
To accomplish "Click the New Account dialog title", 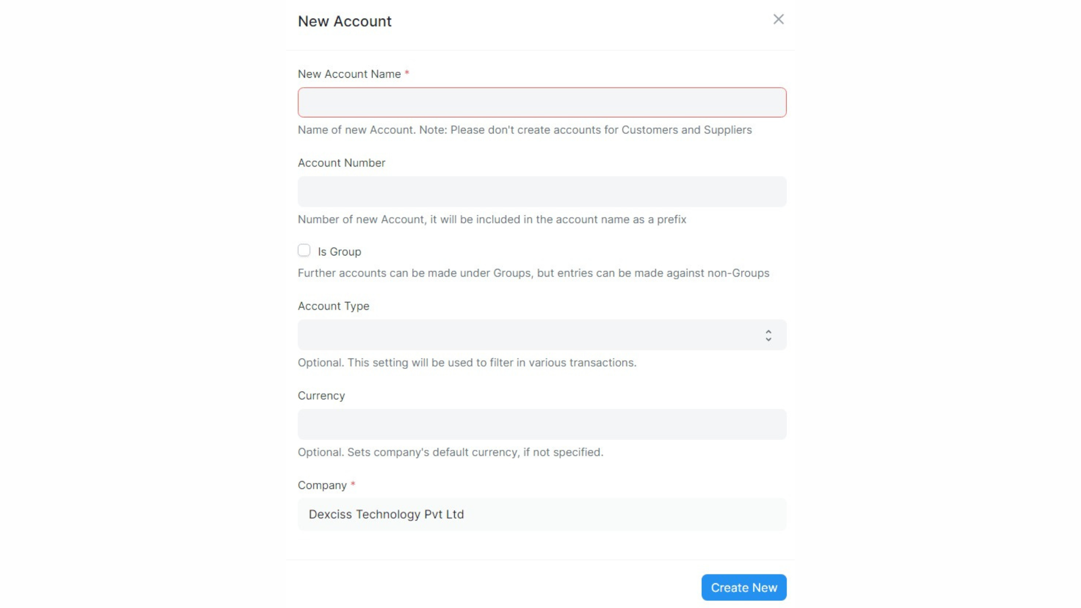I will coord(345,21).
